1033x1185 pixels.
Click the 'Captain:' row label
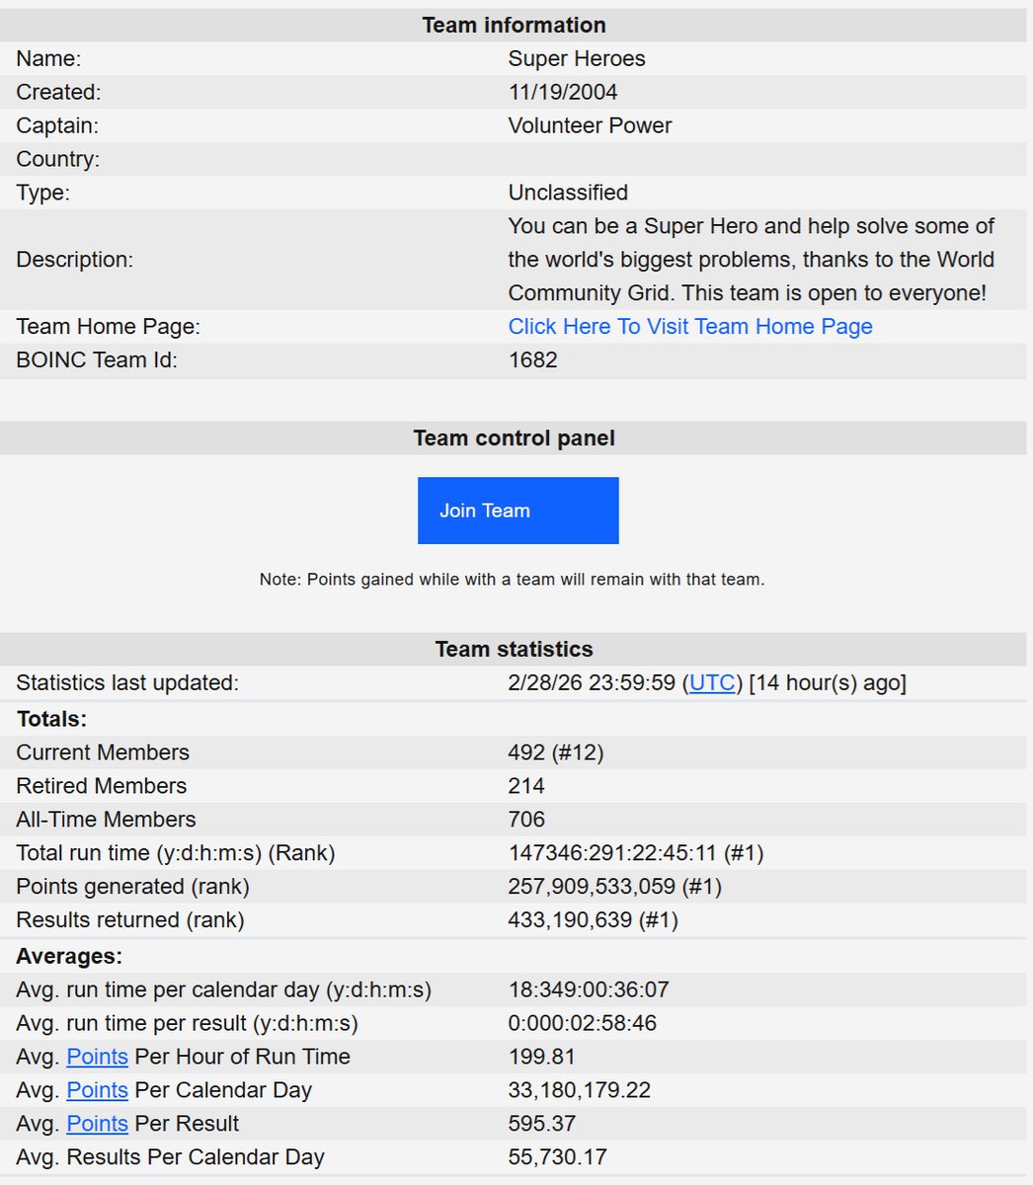[x=57, y=125]
